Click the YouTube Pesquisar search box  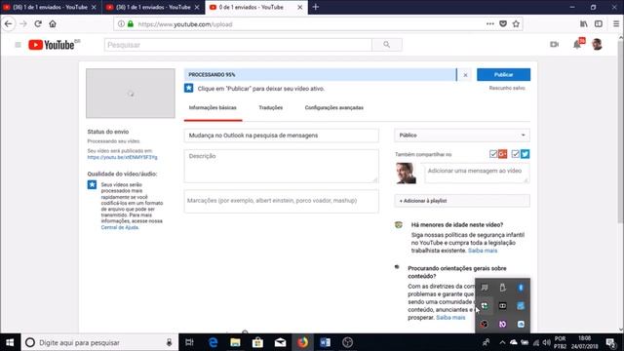238,45
